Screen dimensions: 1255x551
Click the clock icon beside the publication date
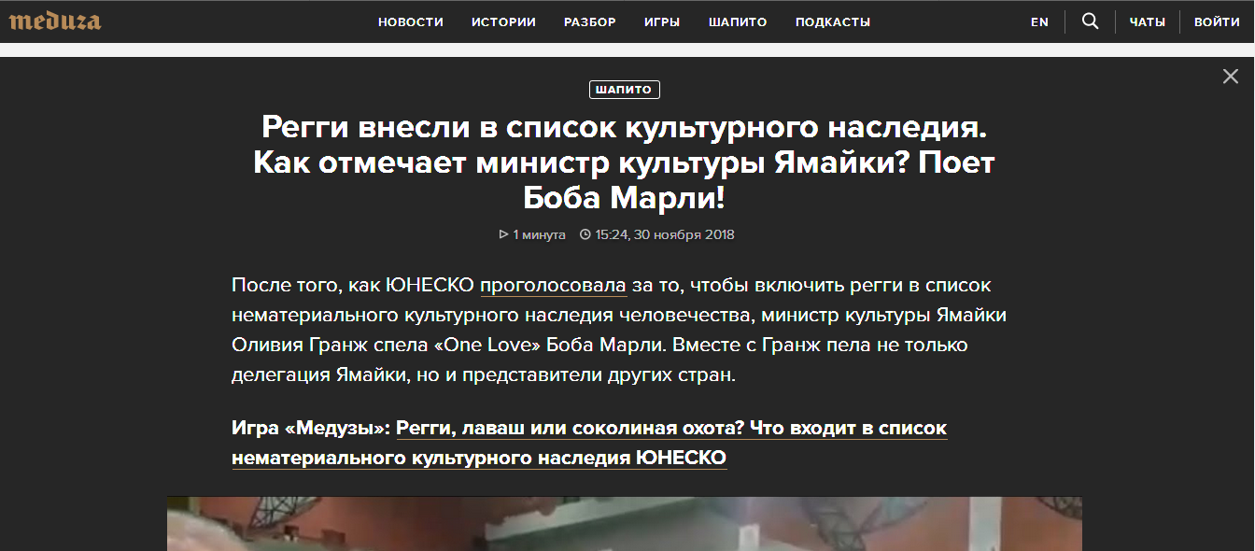pos(585,234)
